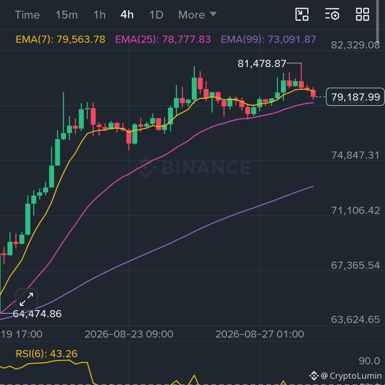Switch to the 1D timeframe
The image size is (385, 385).
pyautogui.click(x=156, y=15)
